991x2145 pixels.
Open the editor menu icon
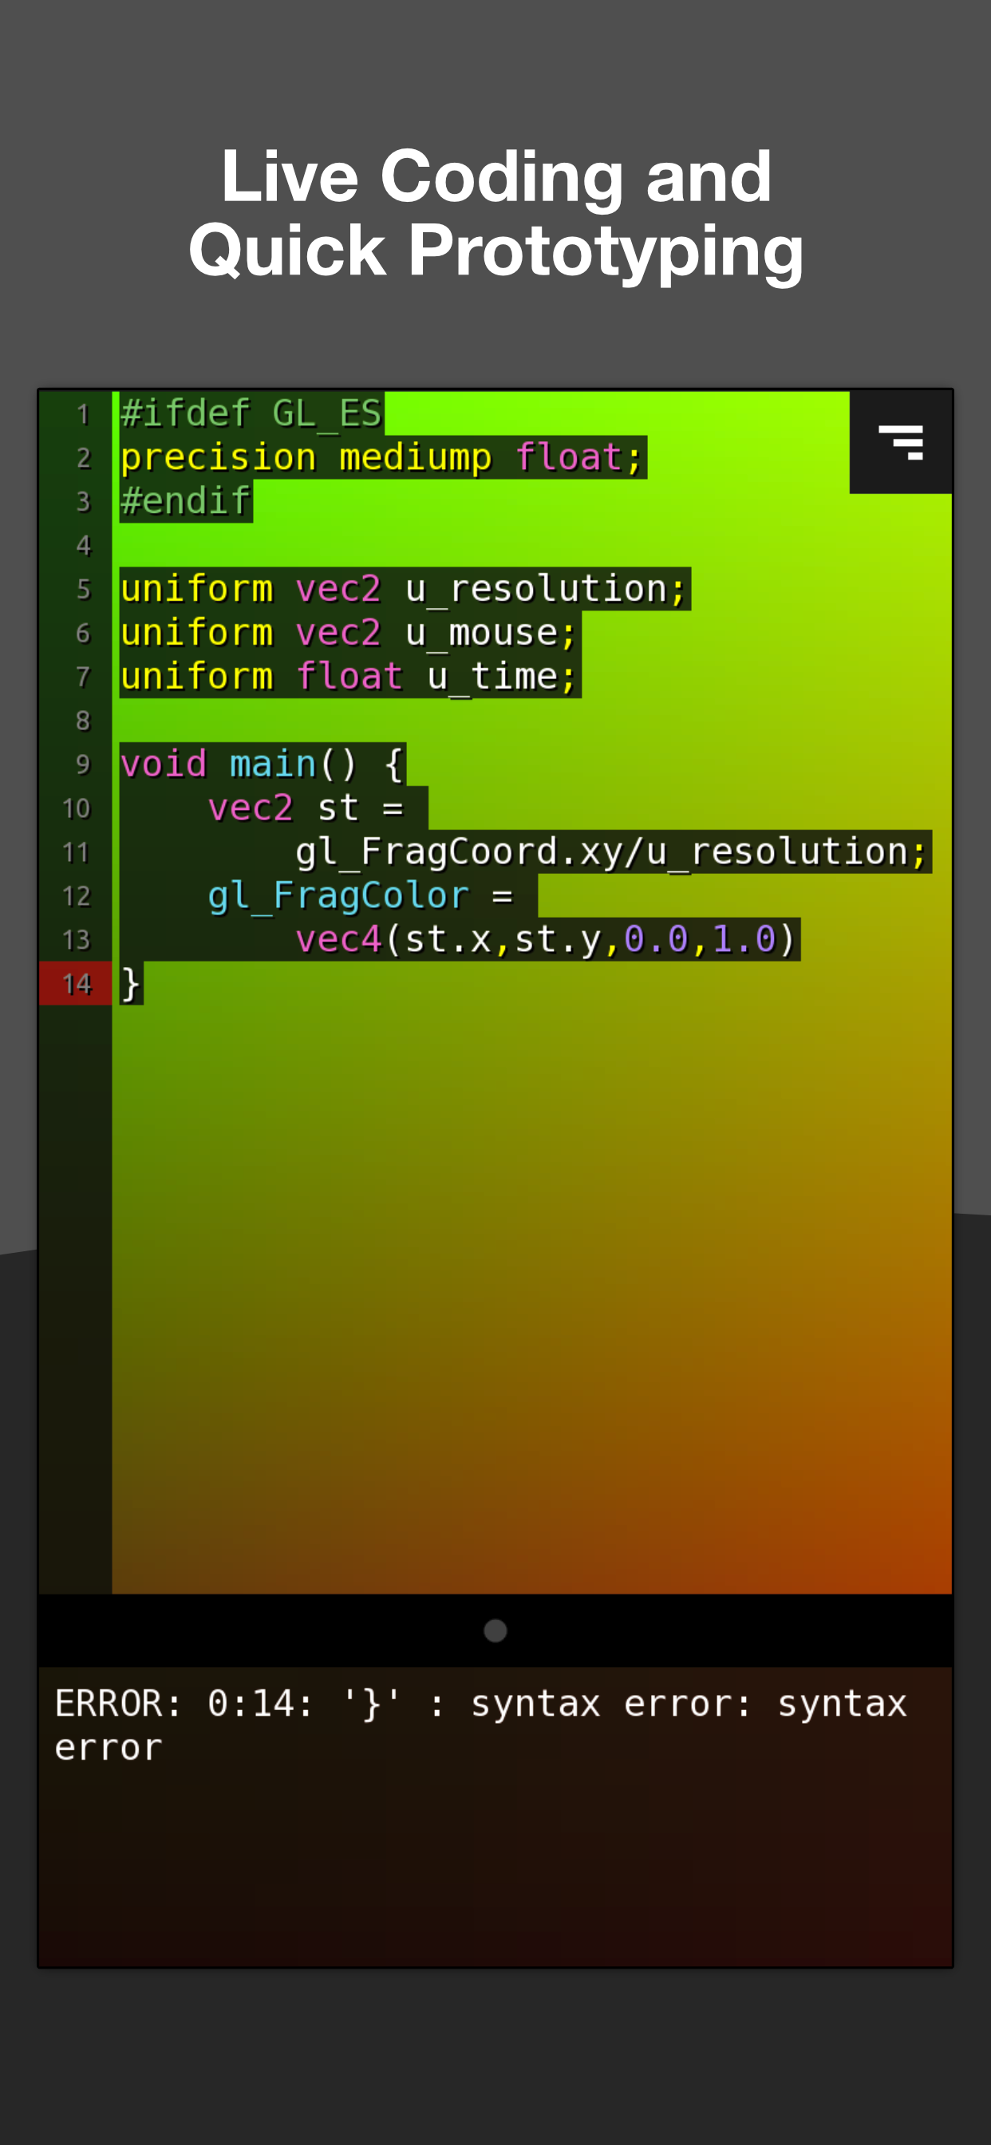click(x=900, y=442)
